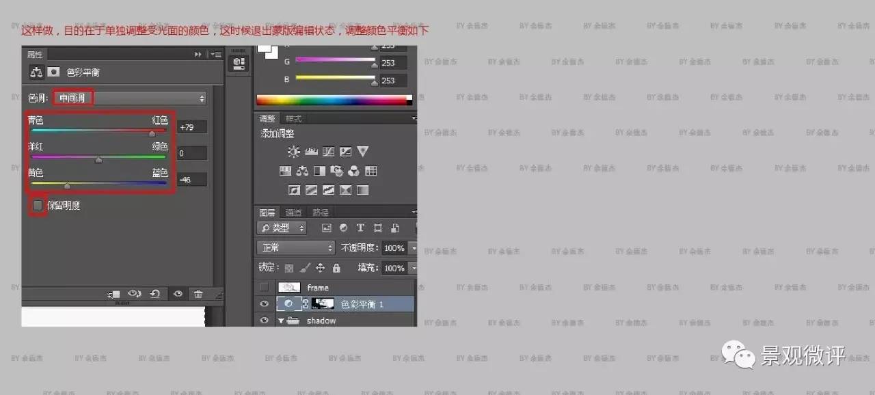Add a Selective Color adjustment

coord(345,190)
